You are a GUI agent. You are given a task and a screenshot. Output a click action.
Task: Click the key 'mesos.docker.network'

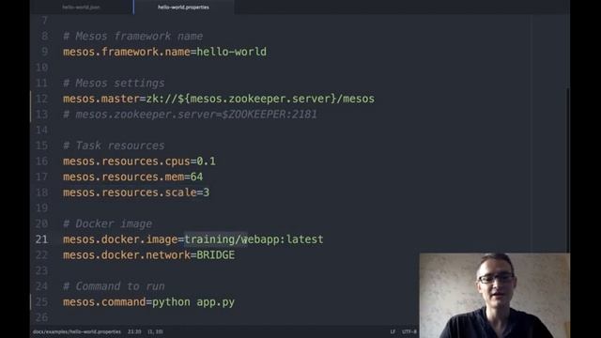pos(127,255)
